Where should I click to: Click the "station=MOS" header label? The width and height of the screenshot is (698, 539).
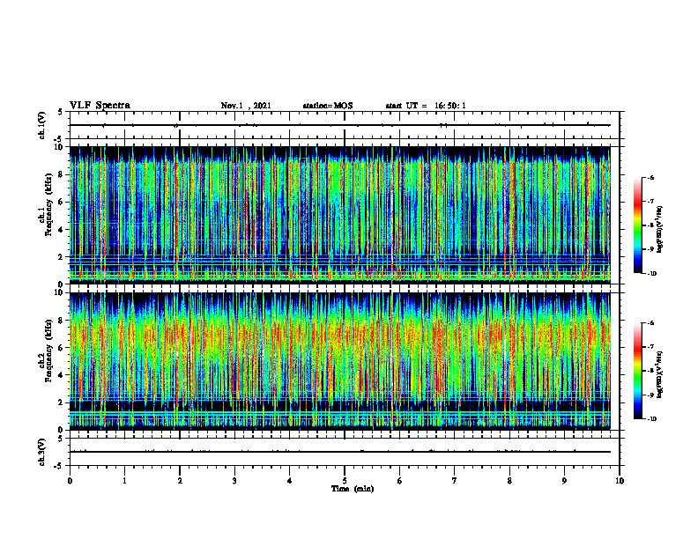(x=328, y=106)
